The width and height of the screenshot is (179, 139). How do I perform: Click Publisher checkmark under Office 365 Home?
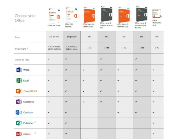[49, 123]
